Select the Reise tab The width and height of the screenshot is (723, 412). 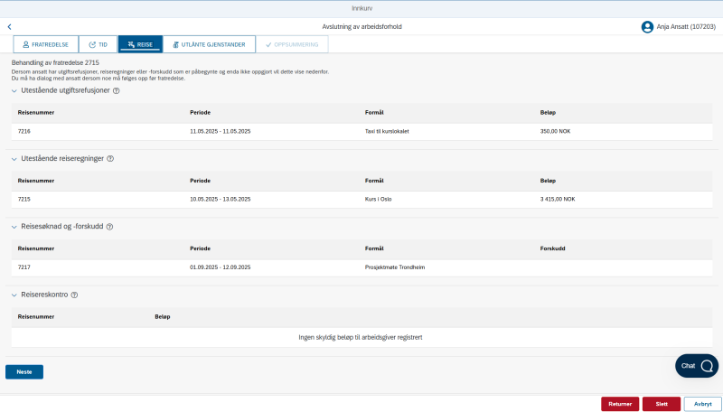point(140,44)
